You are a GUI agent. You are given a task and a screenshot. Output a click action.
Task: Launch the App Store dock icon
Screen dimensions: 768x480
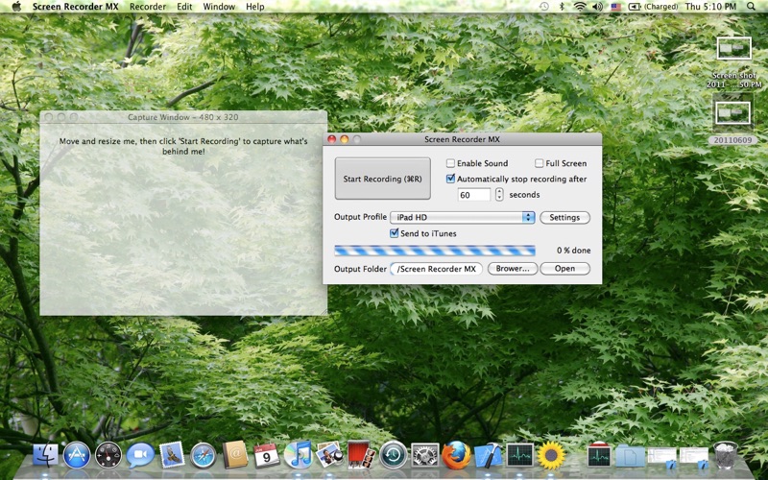coord(77,455)
